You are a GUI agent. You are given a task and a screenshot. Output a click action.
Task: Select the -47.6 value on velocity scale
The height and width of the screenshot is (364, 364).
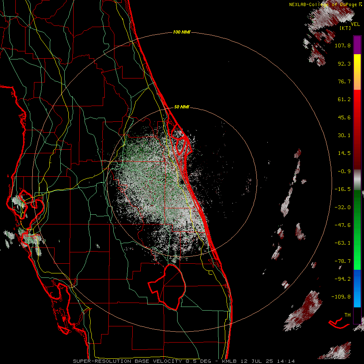343,225
